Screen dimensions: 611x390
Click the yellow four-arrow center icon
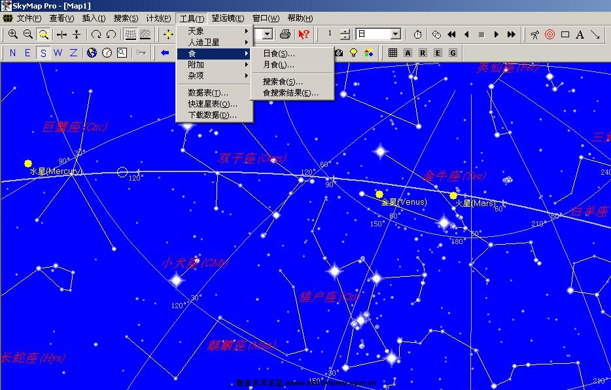168,34
